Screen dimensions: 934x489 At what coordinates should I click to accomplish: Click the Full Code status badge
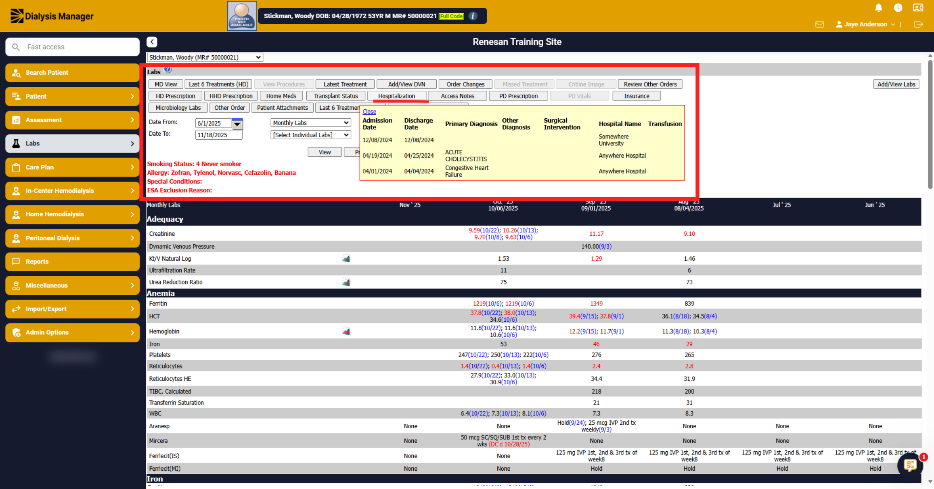point(451,16)
